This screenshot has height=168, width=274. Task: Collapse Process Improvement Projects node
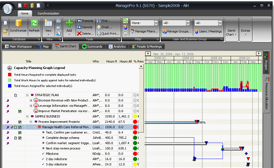pos(31,122)
